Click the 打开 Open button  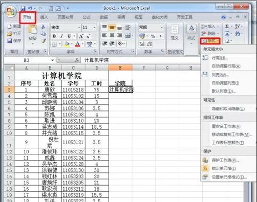pyautogui.click(x=14, y=34)
